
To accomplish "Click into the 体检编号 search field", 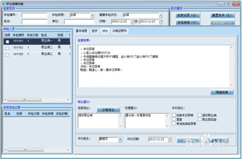I will (x=35, y=15).
